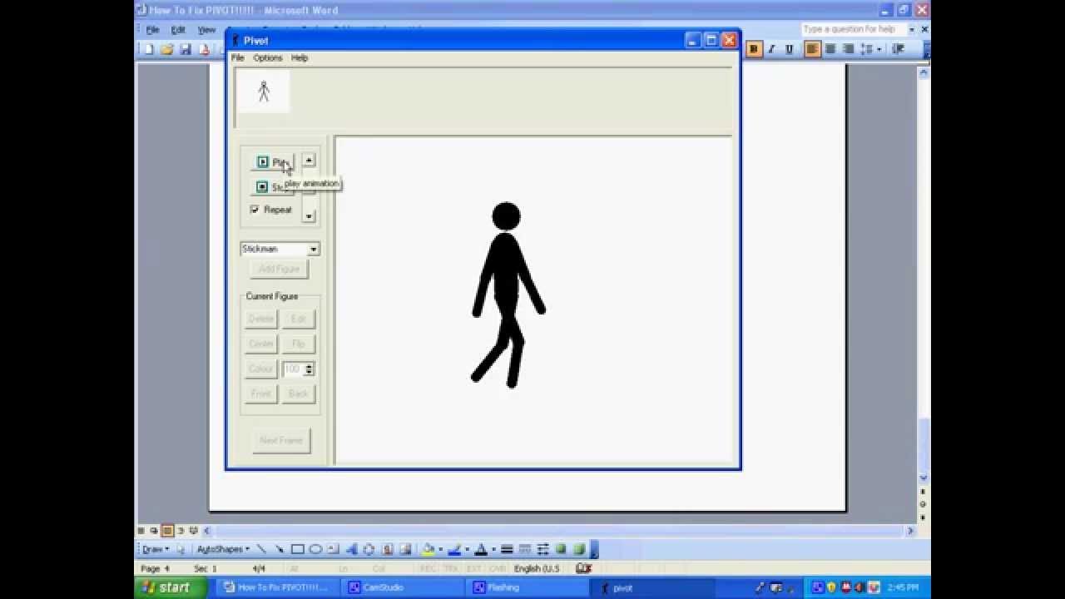The height and width of the screenshot is (599, 1065).
Task: Stop the Pivot animation
Action: coord(272,187)
